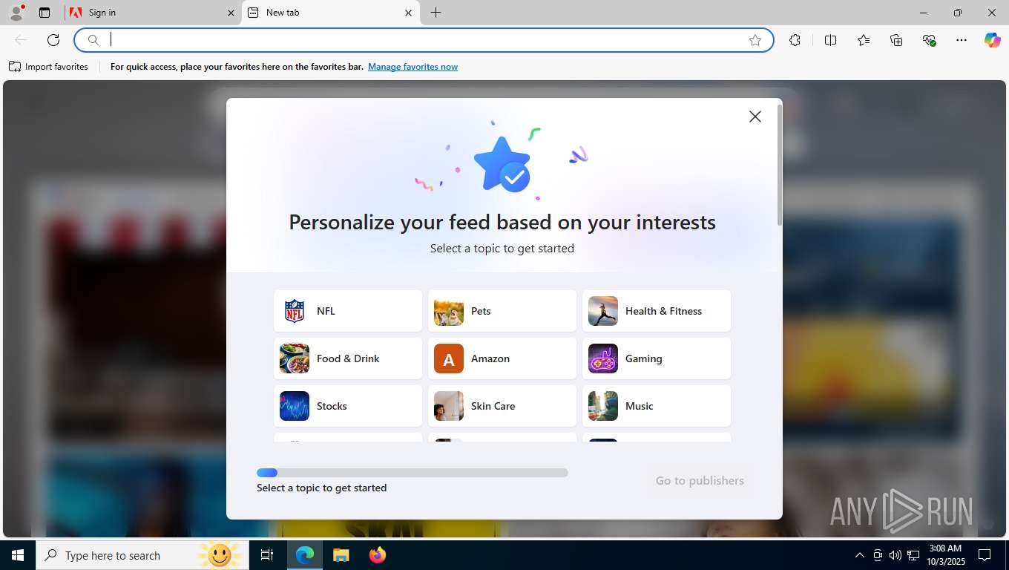Open the network status icon
1009x570 pixels.
913,555
